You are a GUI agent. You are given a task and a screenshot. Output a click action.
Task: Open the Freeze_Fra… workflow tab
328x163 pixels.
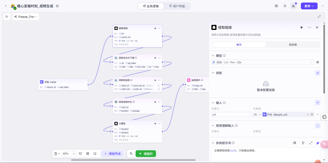pos(26,17)
